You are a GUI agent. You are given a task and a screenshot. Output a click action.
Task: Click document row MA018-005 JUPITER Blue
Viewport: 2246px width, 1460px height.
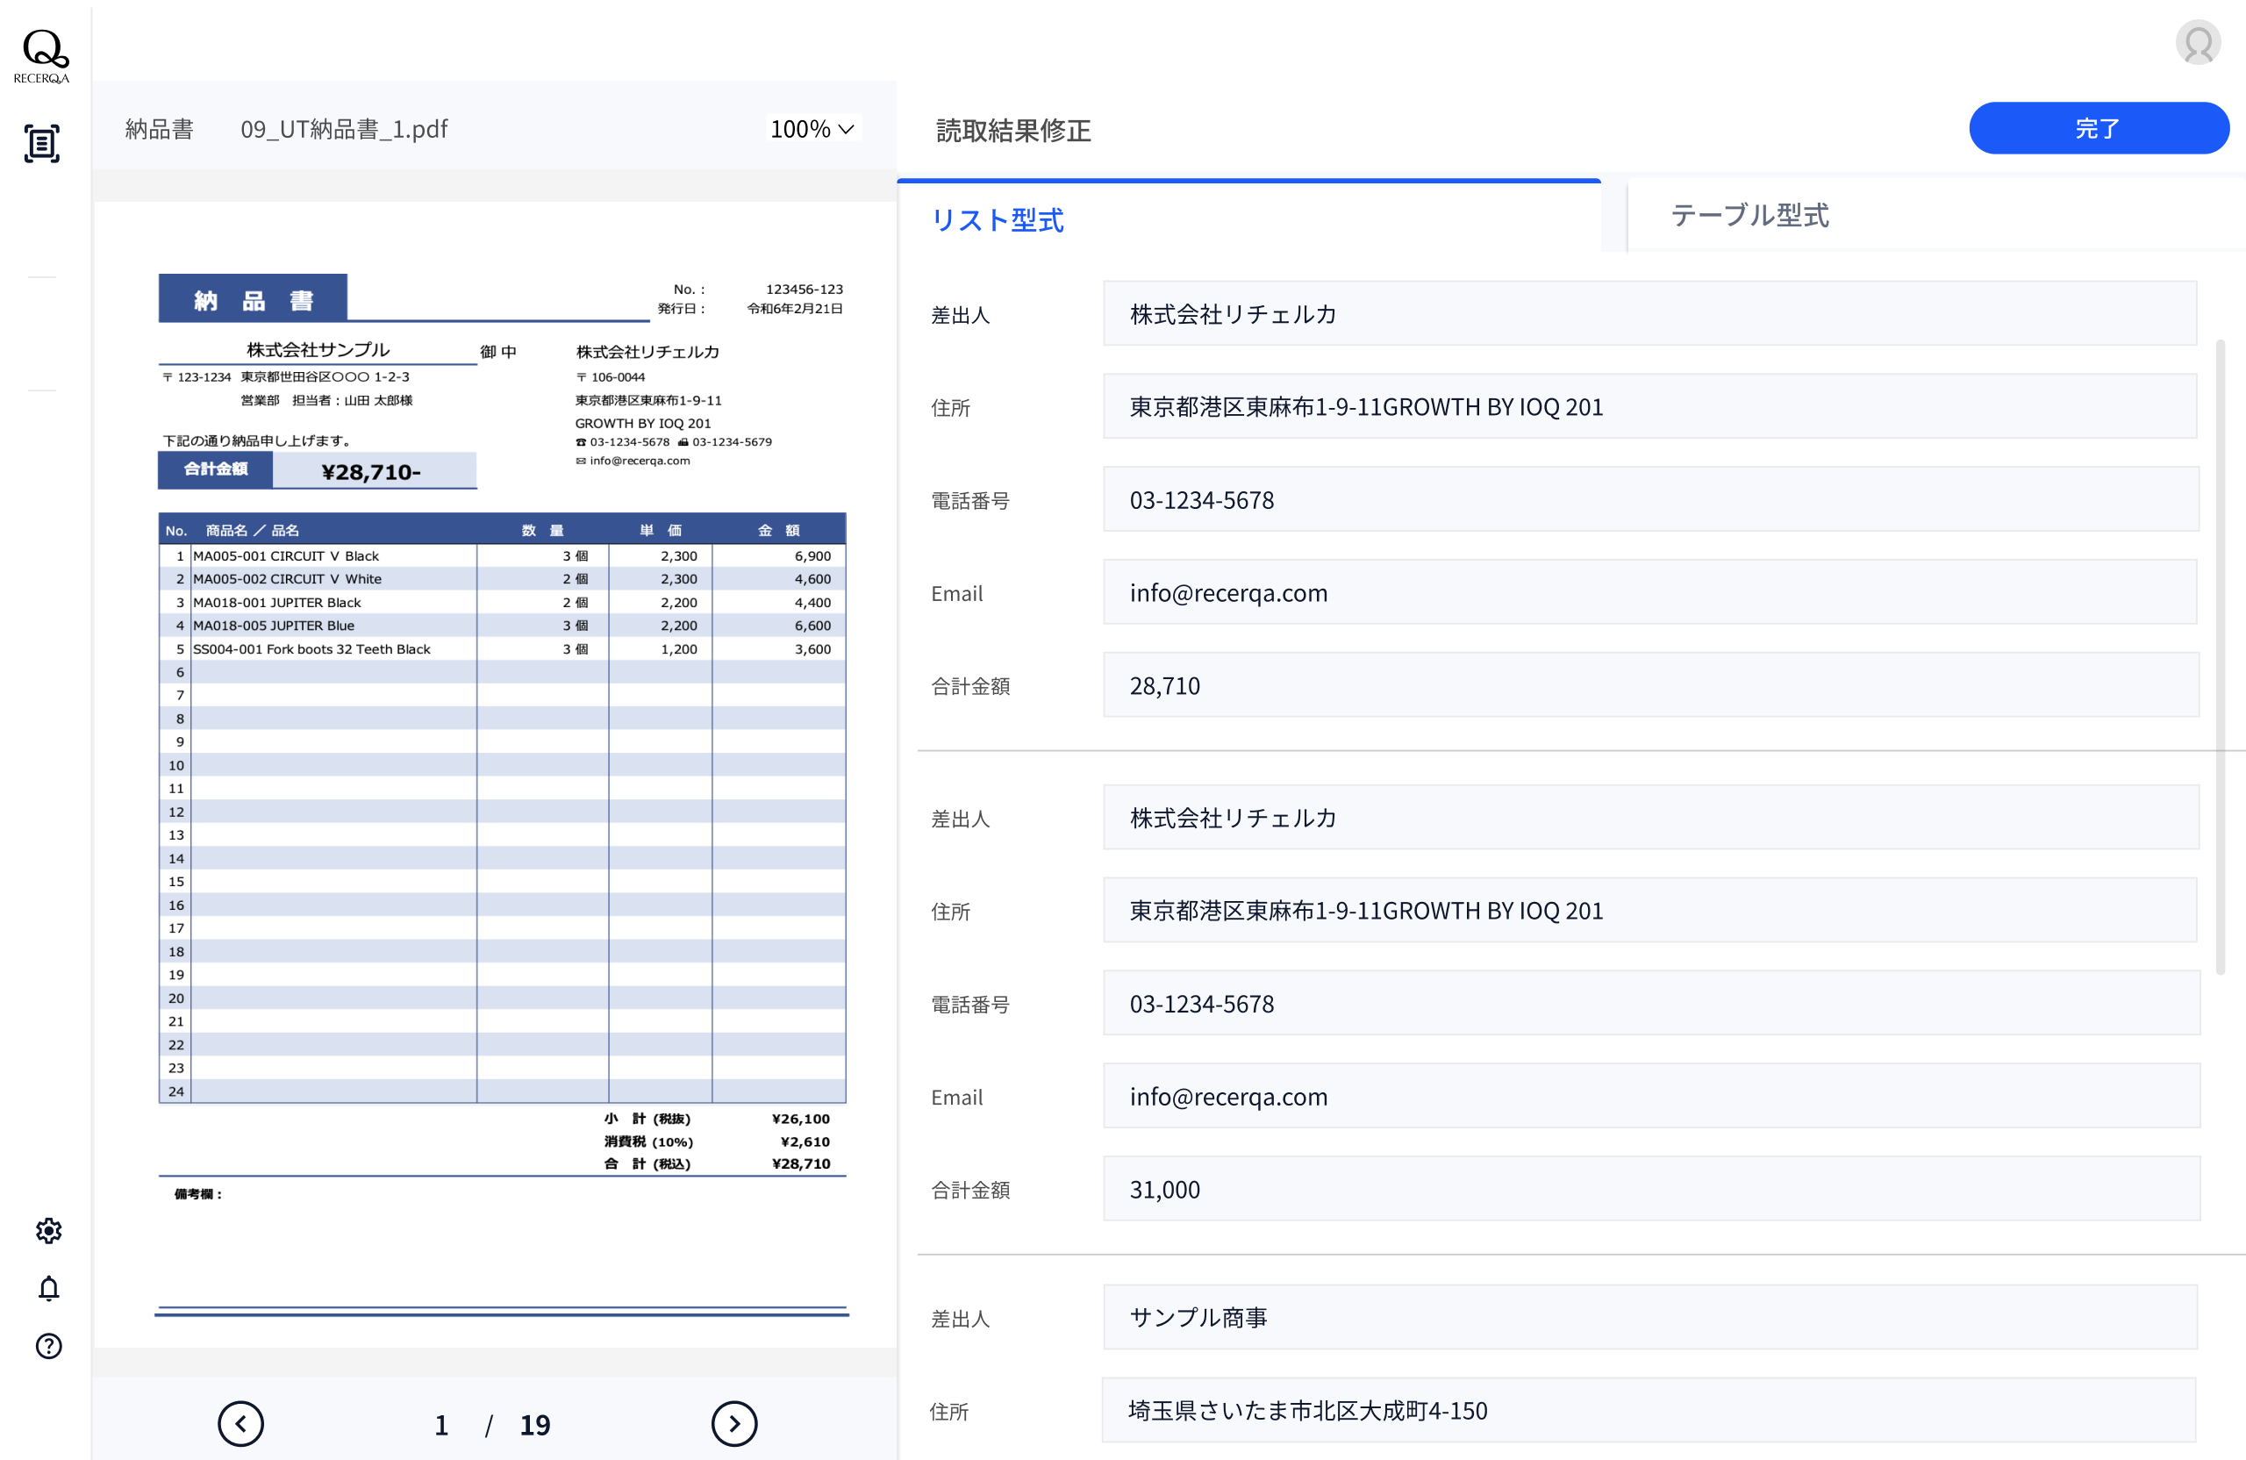pos(502,626)
